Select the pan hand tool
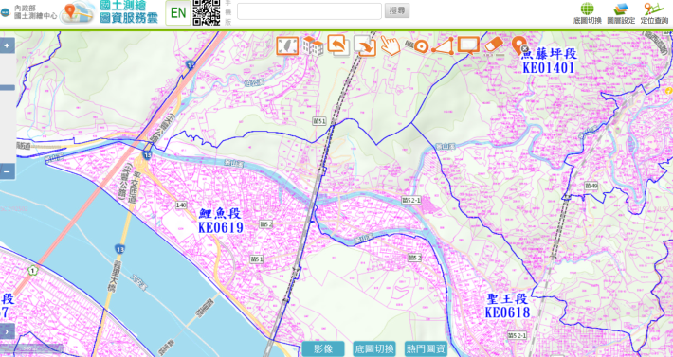Image resolution: width=673 pixels, height=357 pixels. pos(391,45)
